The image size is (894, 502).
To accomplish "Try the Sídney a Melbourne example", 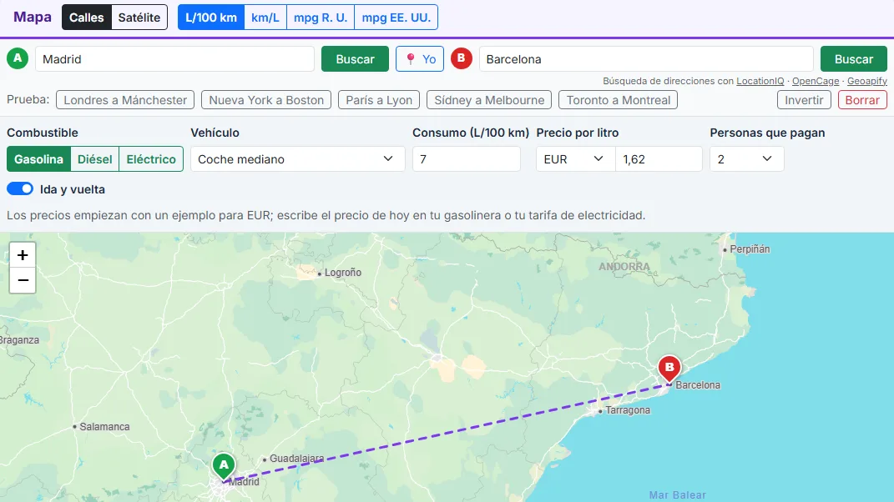I will 489,100.
